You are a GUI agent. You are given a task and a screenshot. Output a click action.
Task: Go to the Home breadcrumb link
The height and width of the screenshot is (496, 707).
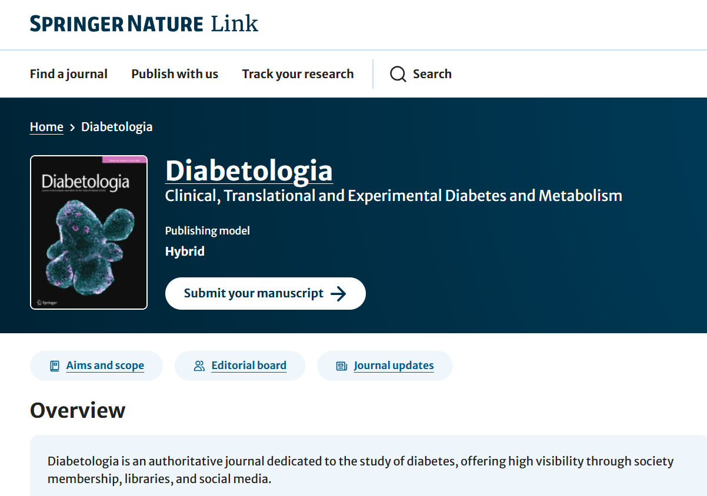click(46, 127)
